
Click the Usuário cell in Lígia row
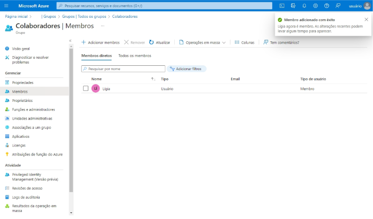point(167,89)
